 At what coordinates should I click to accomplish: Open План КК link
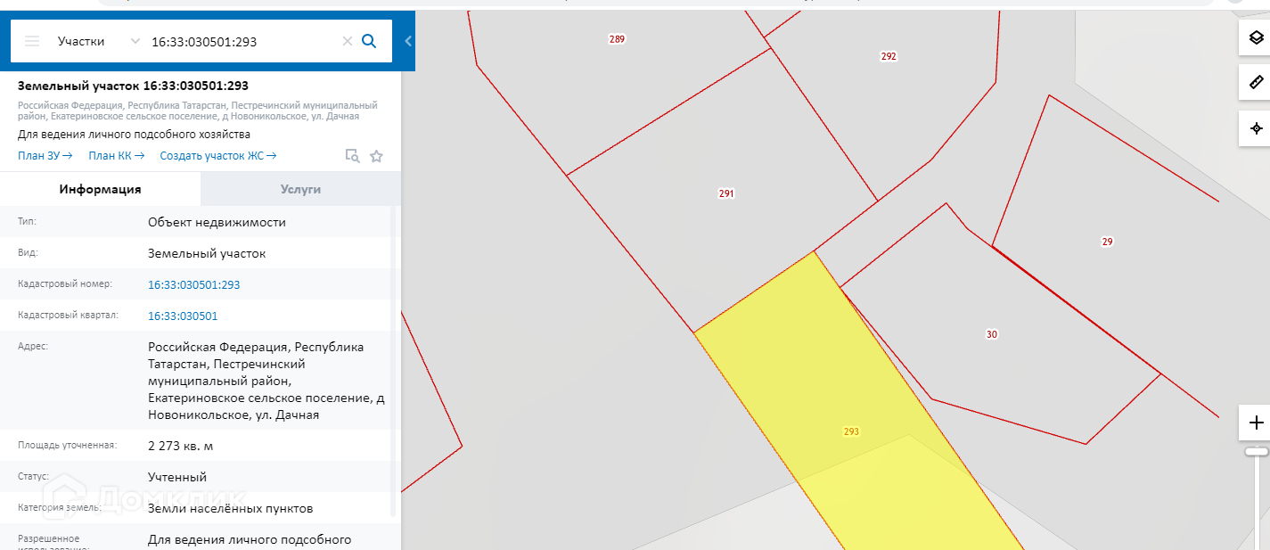pyautogui.click(x=116, y=156)
